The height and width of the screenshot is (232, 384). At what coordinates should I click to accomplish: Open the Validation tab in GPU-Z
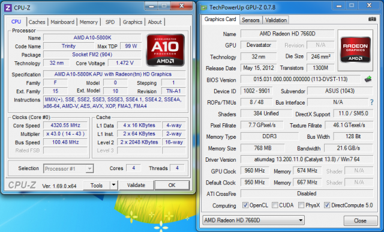point(276,20)
